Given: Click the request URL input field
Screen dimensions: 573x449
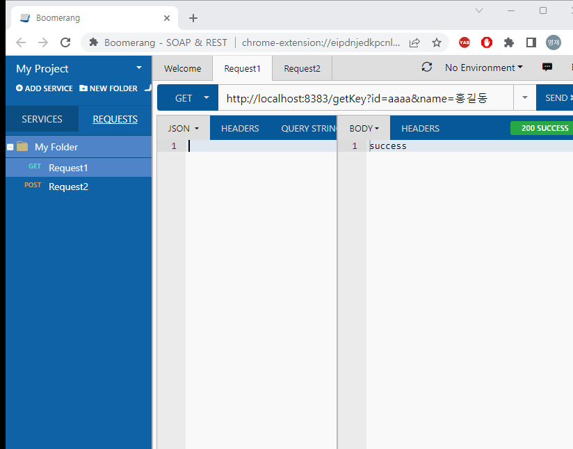Looking at the screenshot, I should pyautogui.click(x=366, y=98).
